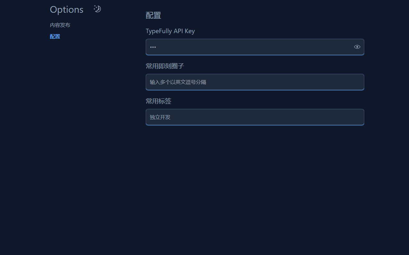The image size is (409, 255).
Task: Click placeholder text 输入多个以英文逗号分隔
Action: (x=178, y=82)
